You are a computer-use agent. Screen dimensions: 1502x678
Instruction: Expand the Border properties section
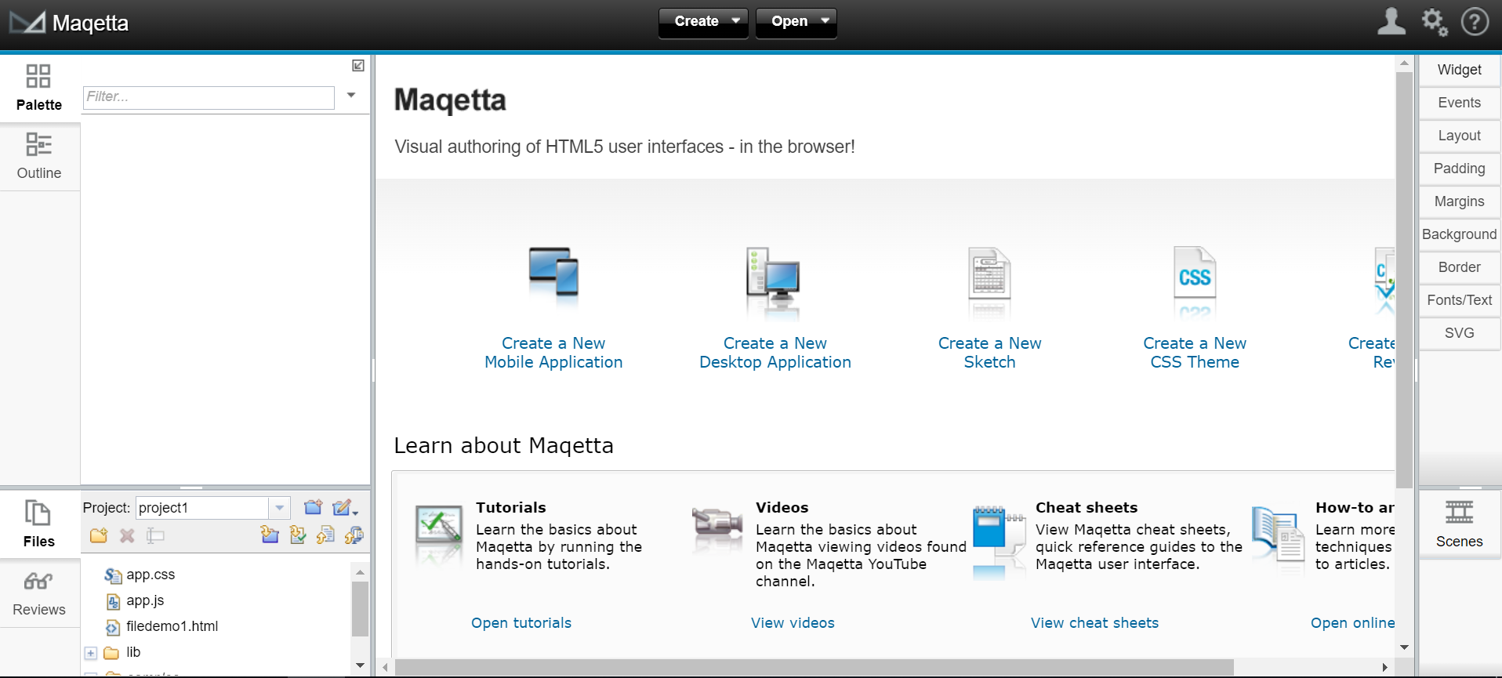coord(1459,267)
